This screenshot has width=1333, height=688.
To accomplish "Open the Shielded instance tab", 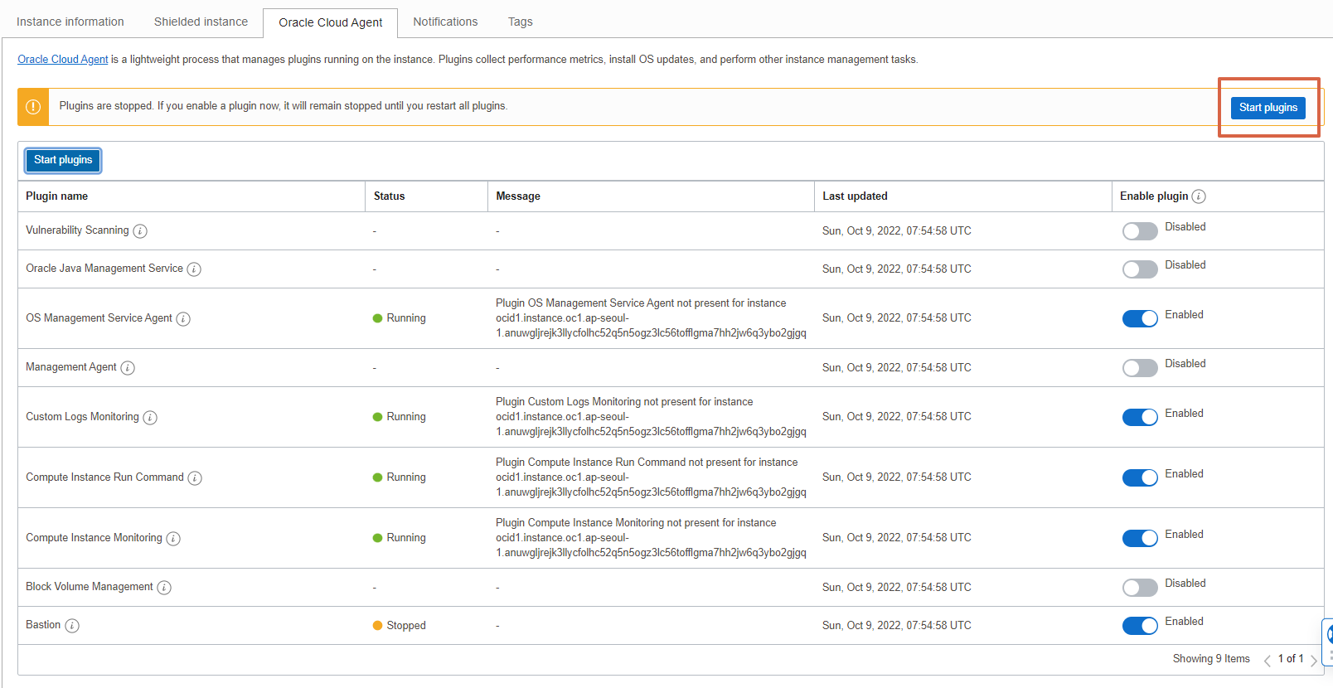I will coord(201,22).
